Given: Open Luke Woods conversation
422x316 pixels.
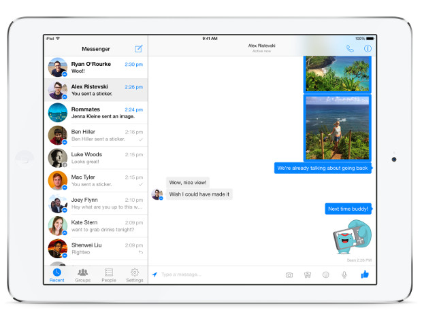Looking at the screenshot, I should (x=96, y=158).
